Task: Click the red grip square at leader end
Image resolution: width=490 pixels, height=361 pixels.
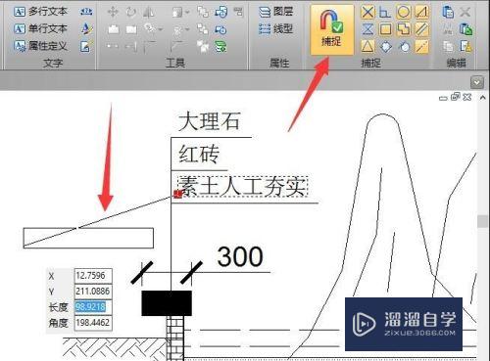Action: [178, 194]
